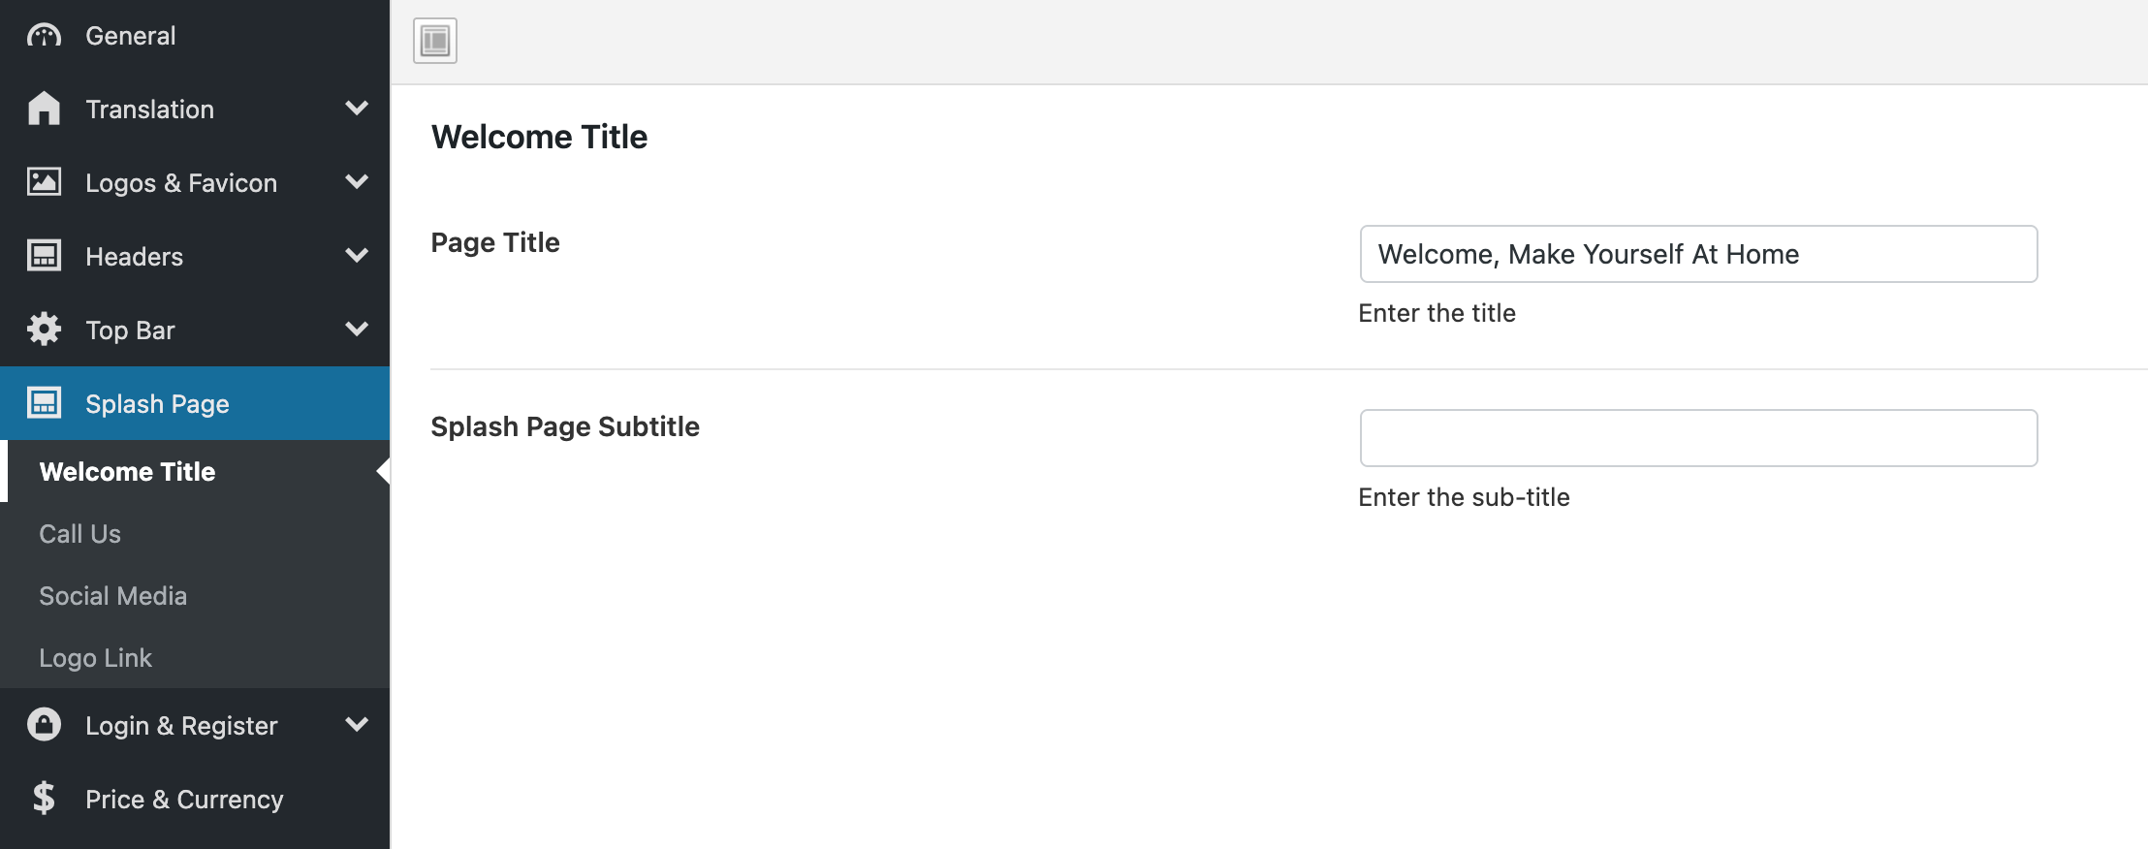Focus the Splash Page Subtitle input field
The height and width of the screenshot is (849, 2148).
point(1698,438)
